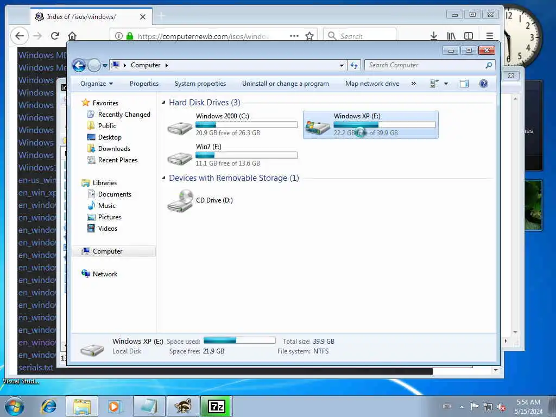556x417 pixels.
Task: Open Recent Places in Favorites
Action: pos(118,160)
